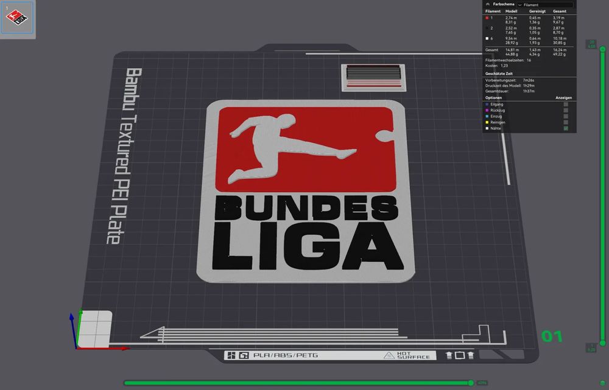This screenshot has width=609, height=390.
Task: Open the Farbschema Filament dropdown
Action: pos(545,5)
